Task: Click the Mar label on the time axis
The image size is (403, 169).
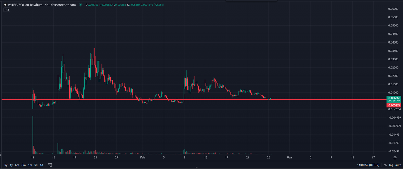Action: pos(289,157)
